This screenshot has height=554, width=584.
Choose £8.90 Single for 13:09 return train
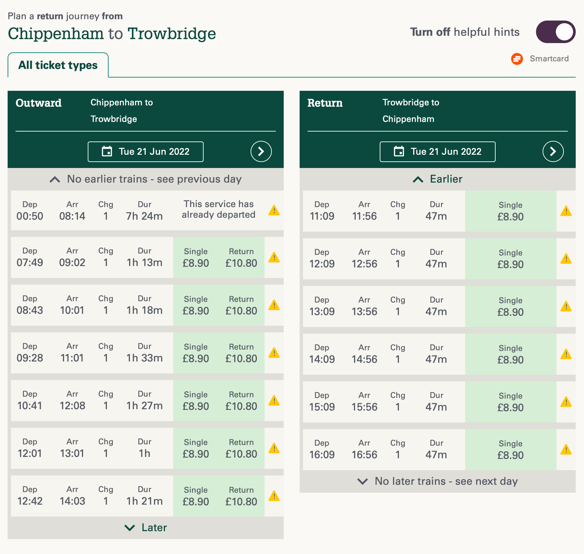coord(510,307)
